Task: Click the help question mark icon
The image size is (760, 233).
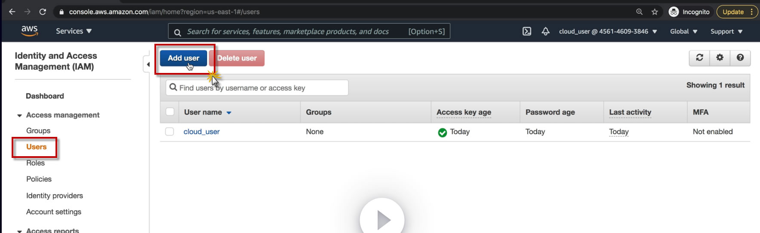Action: (740, 58)
